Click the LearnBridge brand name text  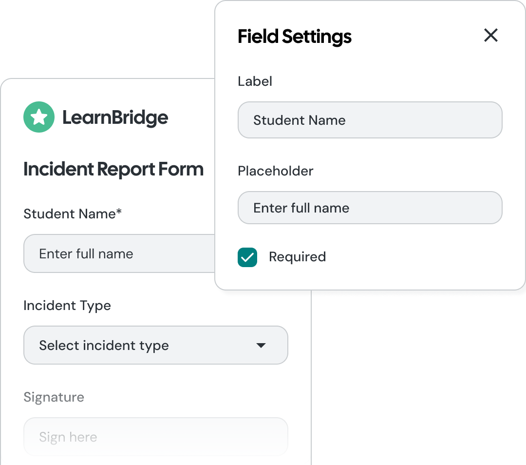coord(115,117)
